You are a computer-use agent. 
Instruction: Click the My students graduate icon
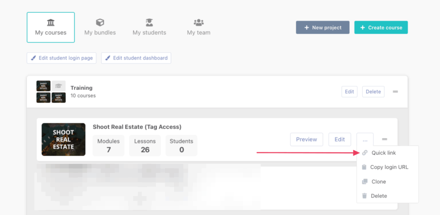(149, 22)
